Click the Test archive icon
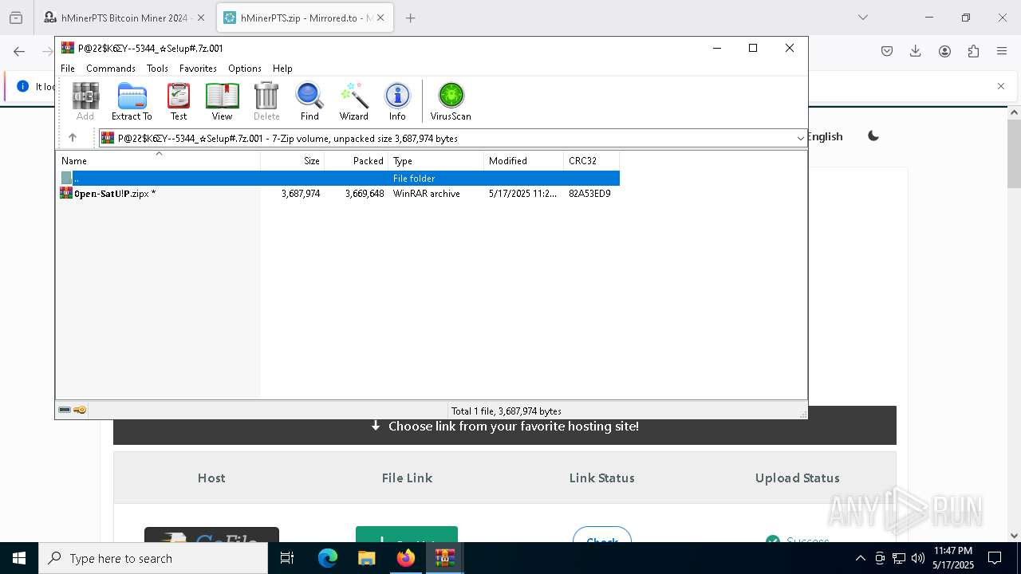 click(x=179, y=101)
